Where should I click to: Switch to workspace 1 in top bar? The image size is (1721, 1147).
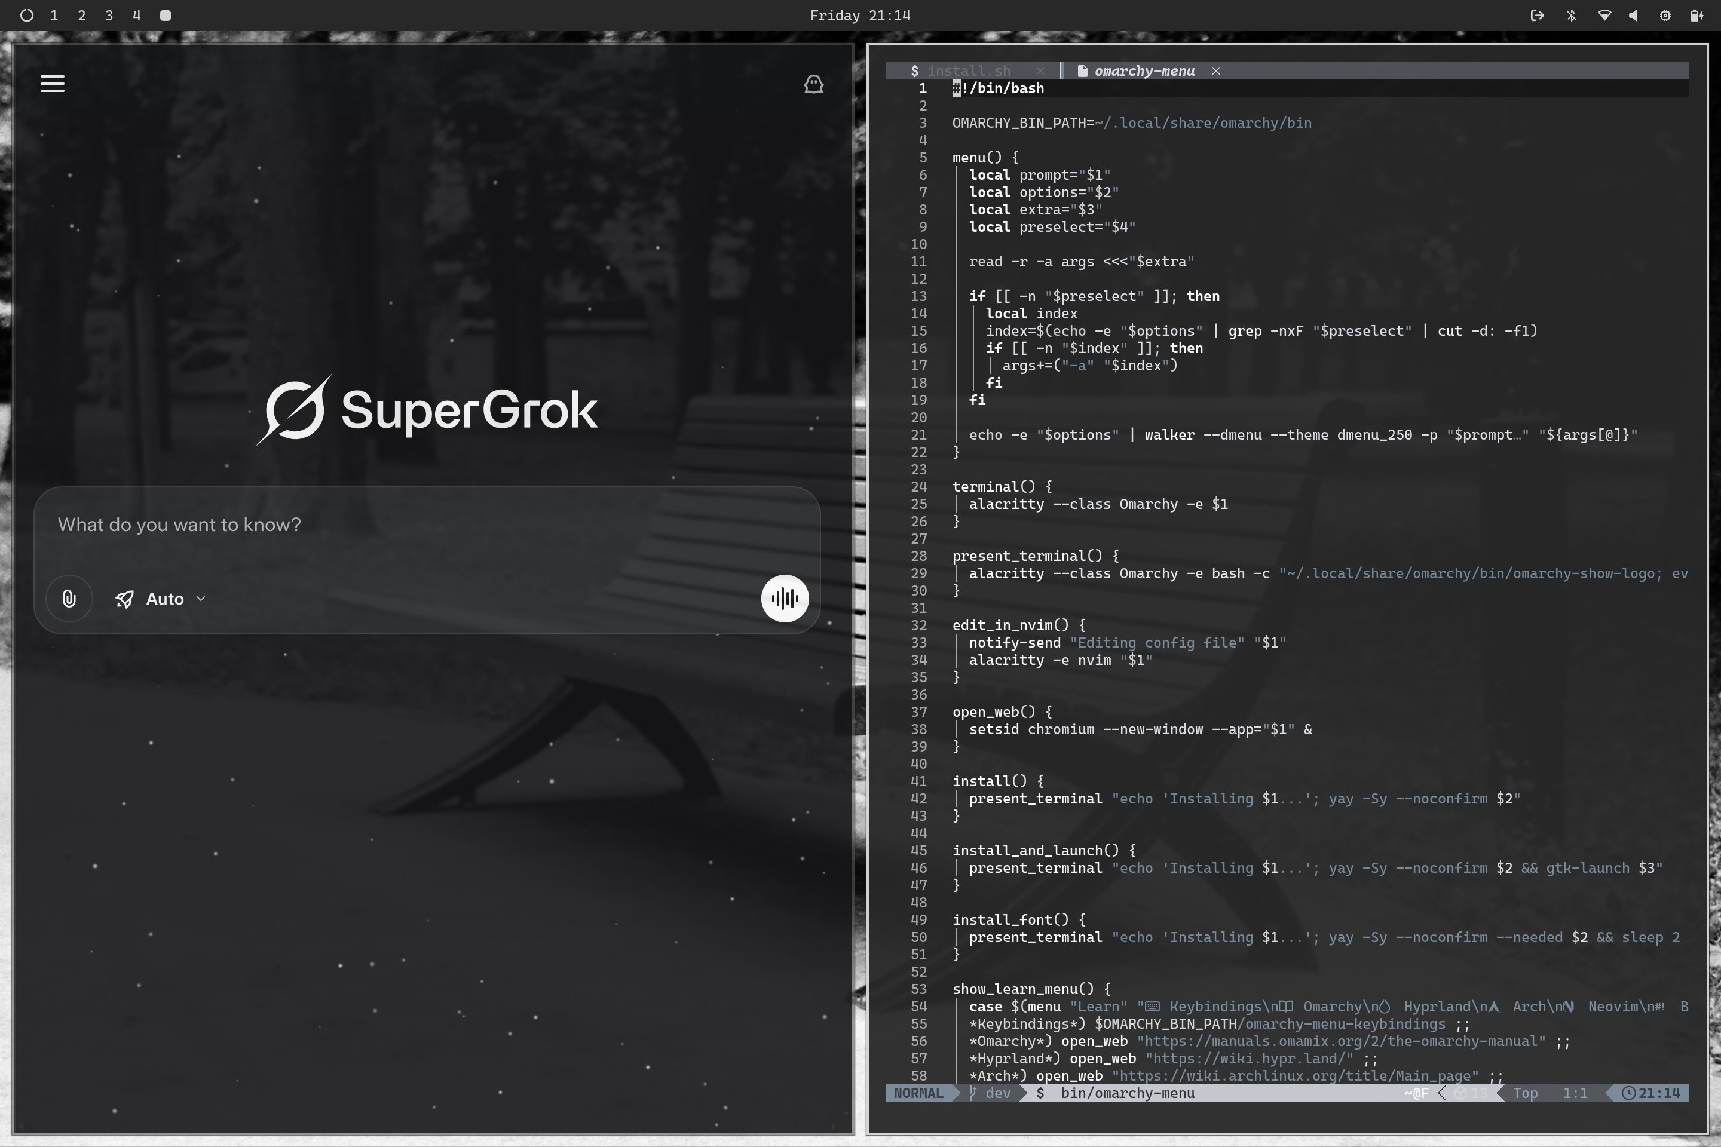click(54, 16)
